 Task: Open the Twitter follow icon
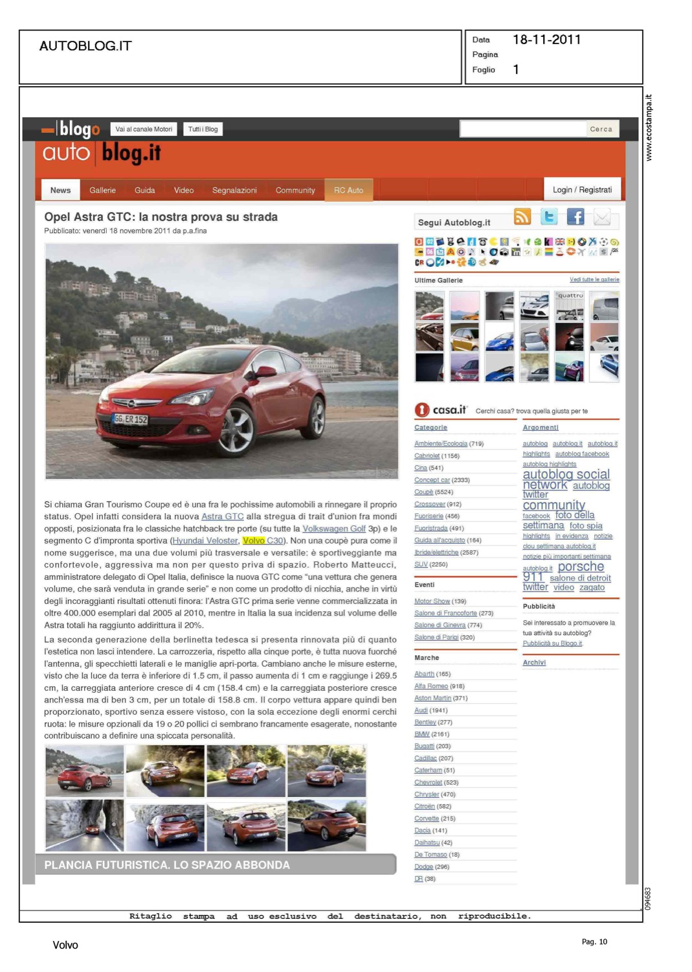coord(549,217)
